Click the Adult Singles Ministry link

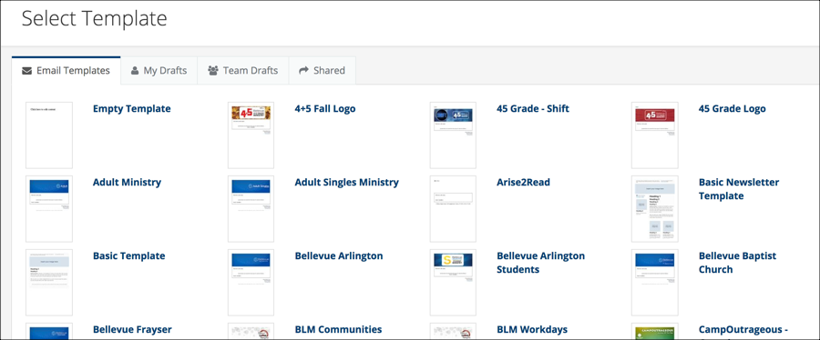pos(347,183)
